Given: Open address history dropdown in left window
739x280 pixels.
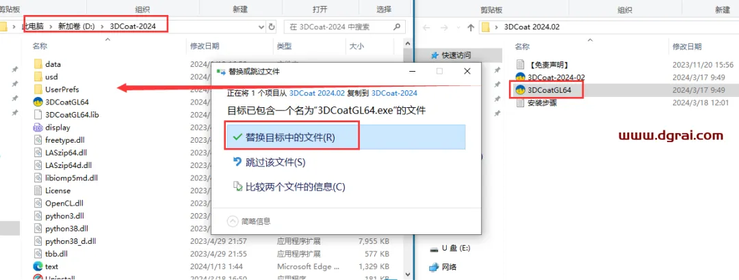Looking at the screenshot, I should tap(261, 27).
